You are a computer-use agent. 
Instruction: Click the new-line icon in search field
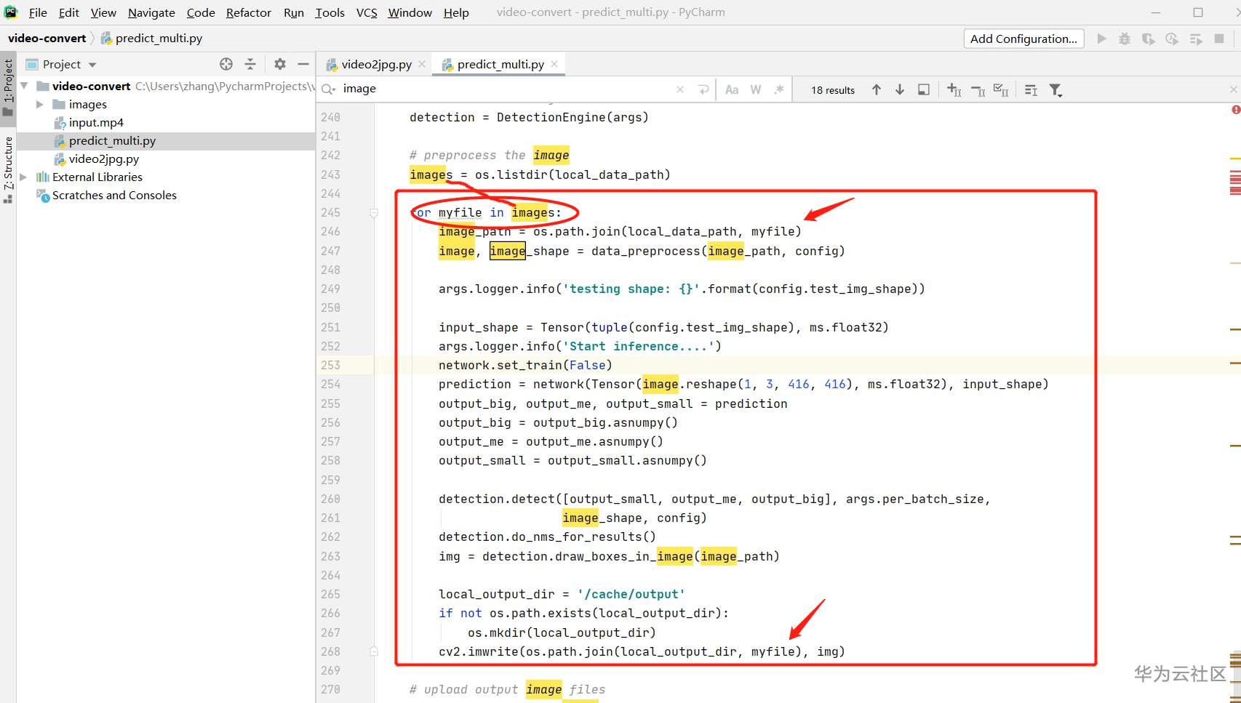tap(703, 89)
